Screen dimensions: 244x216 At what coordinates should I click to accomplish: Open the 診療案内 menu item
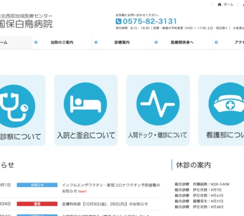point(122,42)
